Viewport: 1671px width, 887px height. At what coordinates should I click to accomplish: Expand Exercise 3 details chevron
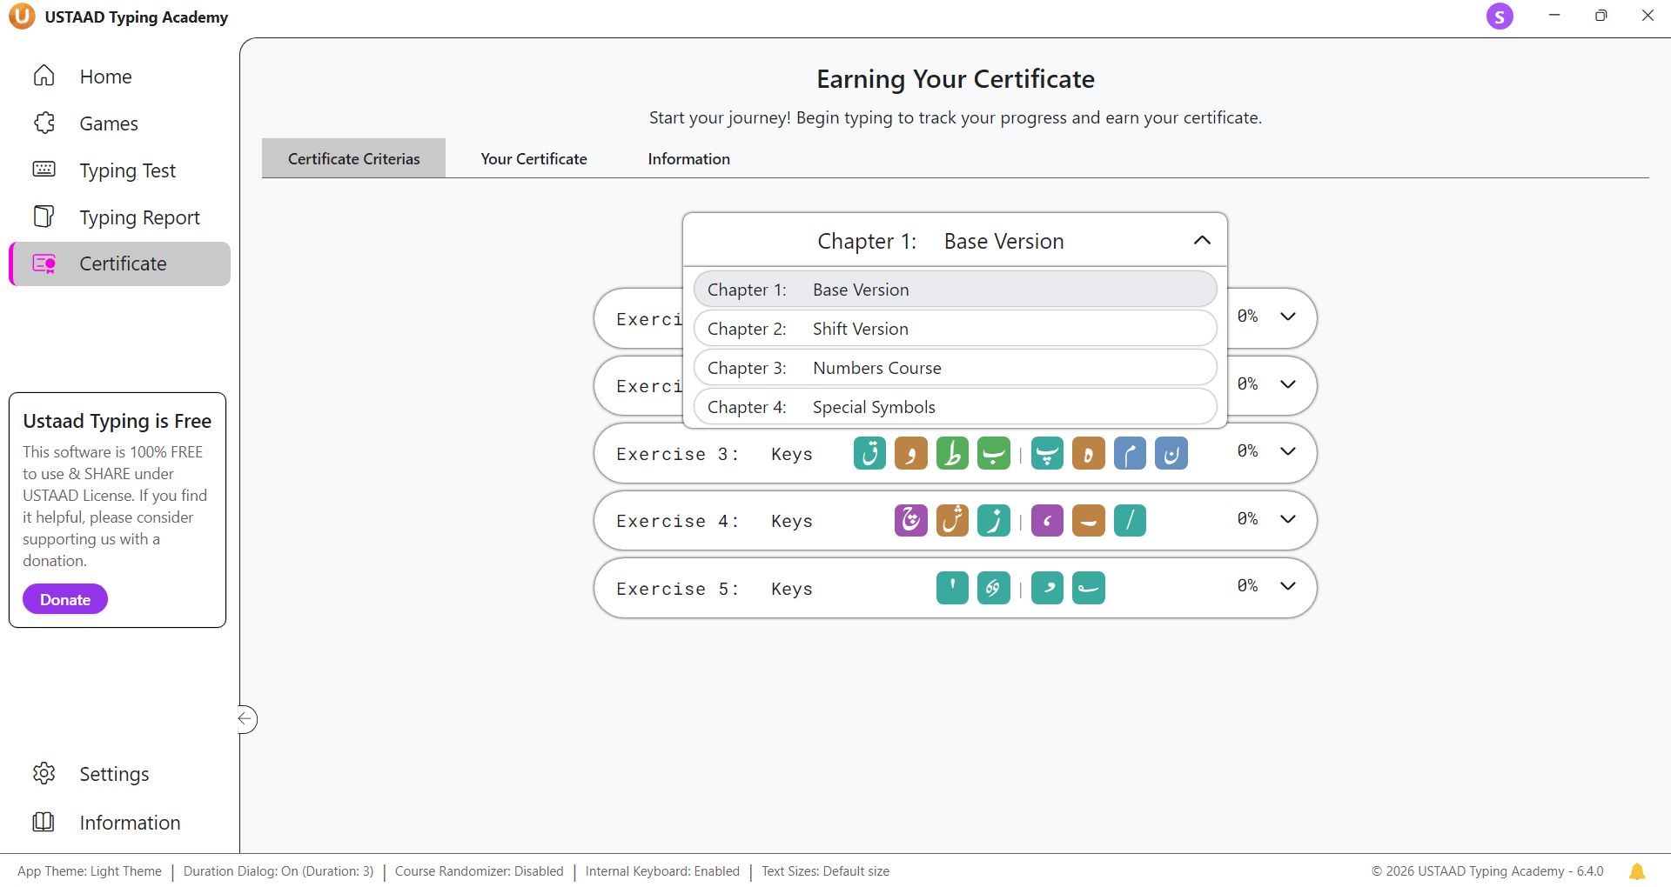point(1288,451)
